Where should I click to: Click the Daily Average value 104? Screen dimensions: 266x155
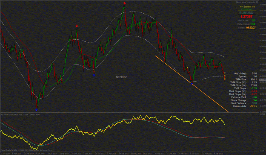(253, 24)
